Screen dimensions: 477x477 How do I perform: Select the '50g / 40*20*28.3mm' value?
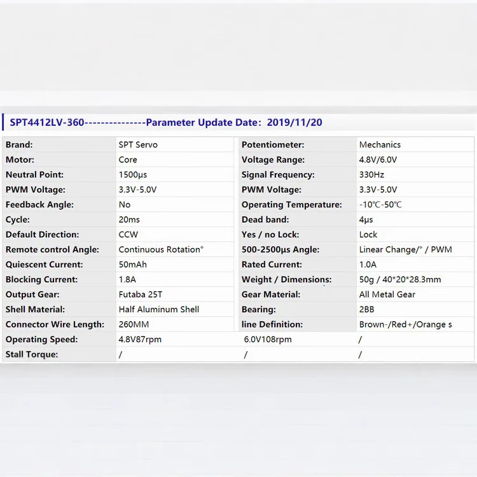pyautogui.click(x=400, y=279)
